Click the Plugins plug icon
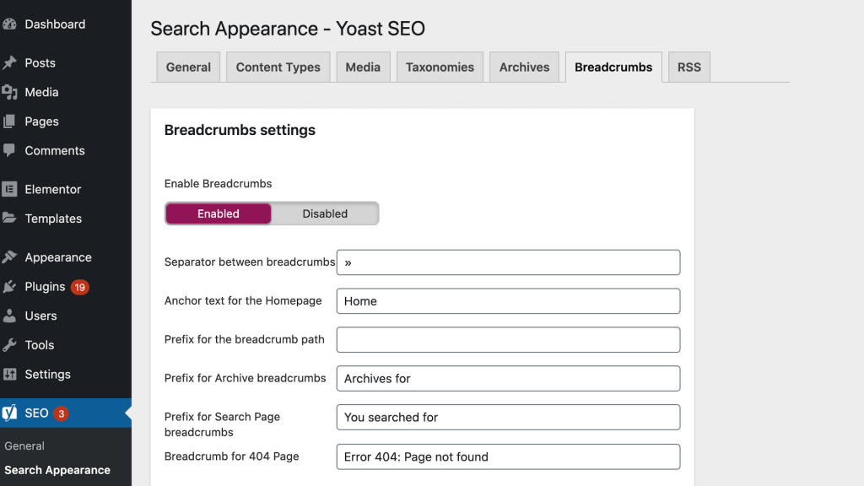The height and width of the screenshot is (486, 864). (x=9, y=287)
